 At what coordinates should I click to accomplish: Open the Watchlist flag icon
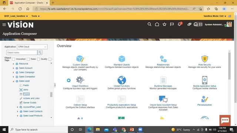pyautogui.click(x=172, y=24)
